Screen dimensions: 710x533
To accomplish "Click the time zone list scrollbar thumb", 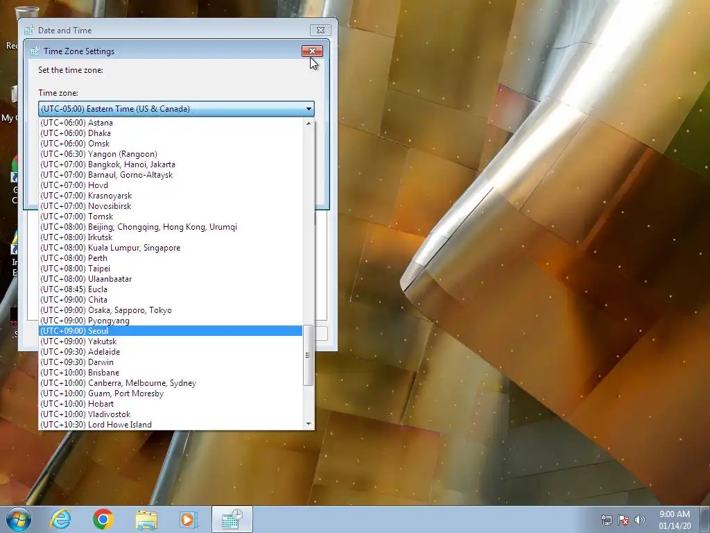I will 309,355.
